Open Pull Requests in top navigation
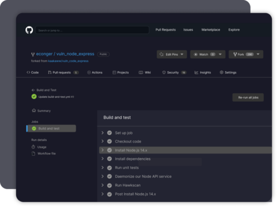 point(166,30)
